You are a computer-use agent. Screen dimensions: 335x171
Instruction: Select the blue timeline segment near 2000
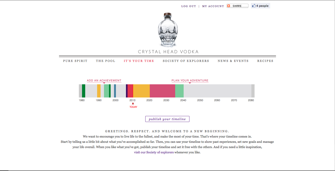tap(115, 91)
